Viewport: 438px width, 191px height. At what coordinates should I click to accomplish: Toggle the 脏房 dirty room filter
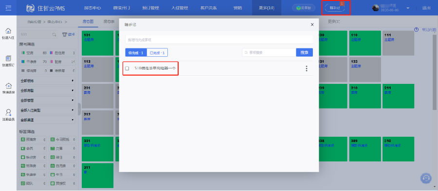[62, 62]
